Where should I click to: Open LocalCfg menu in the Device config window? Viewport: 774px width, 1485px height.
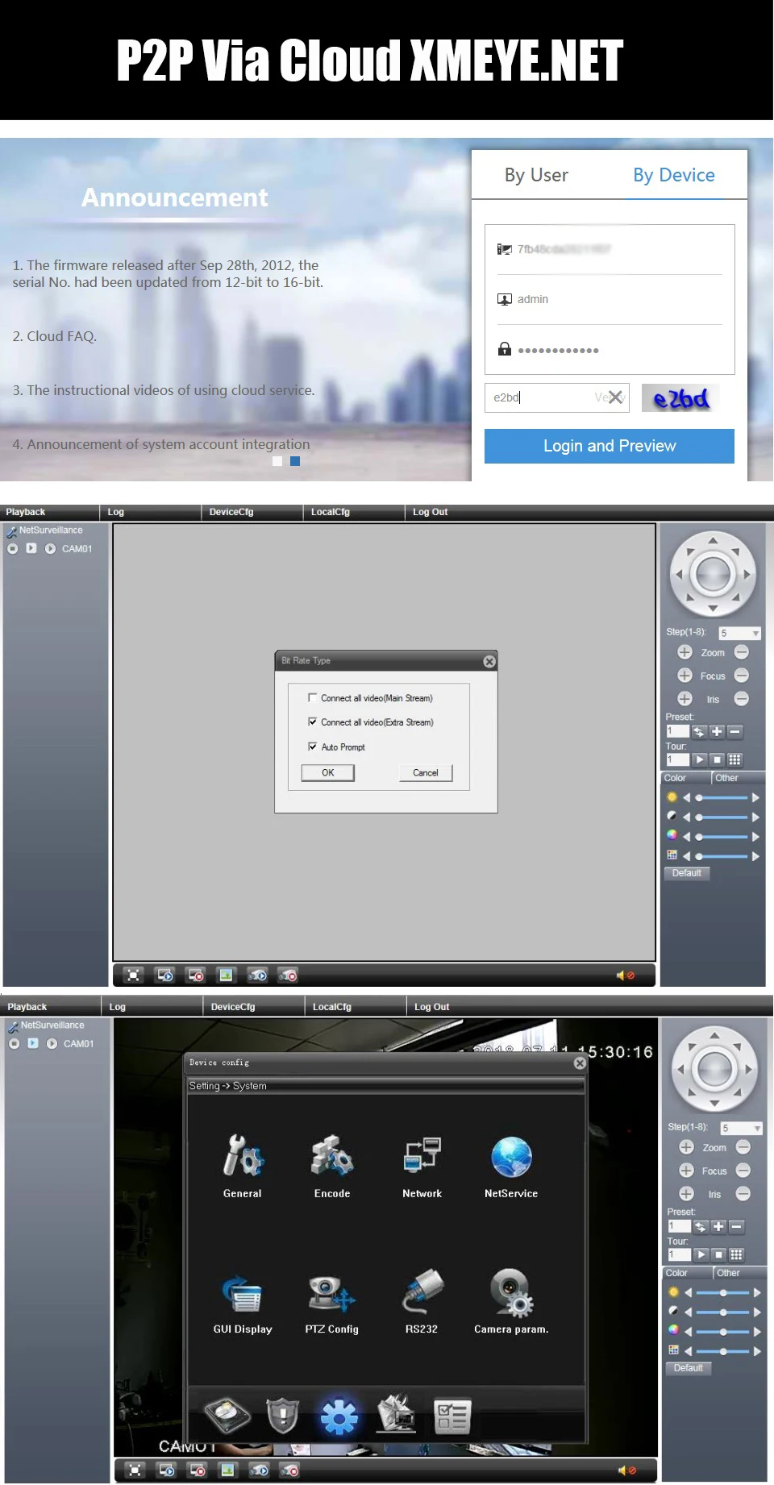332,1007
